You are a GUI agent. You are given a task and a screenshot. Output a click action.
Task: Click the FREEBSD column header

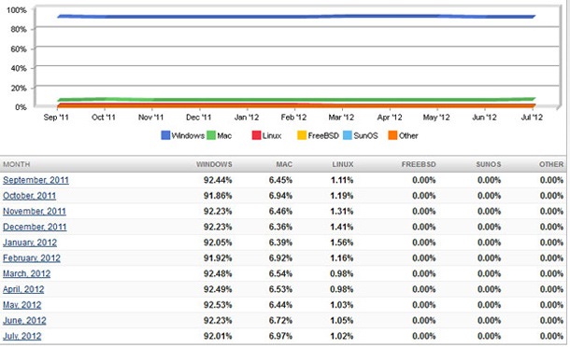click(419, 164)
